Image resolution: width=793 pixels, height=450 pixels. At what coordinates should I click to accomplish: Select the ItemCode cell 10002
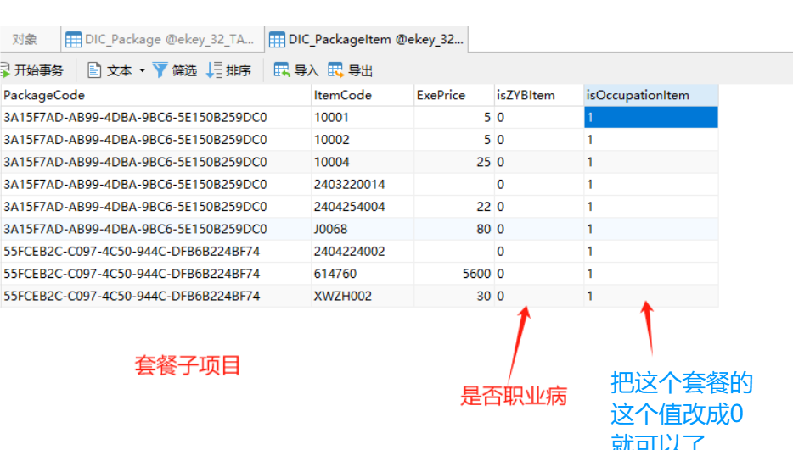tap(363, 139)
